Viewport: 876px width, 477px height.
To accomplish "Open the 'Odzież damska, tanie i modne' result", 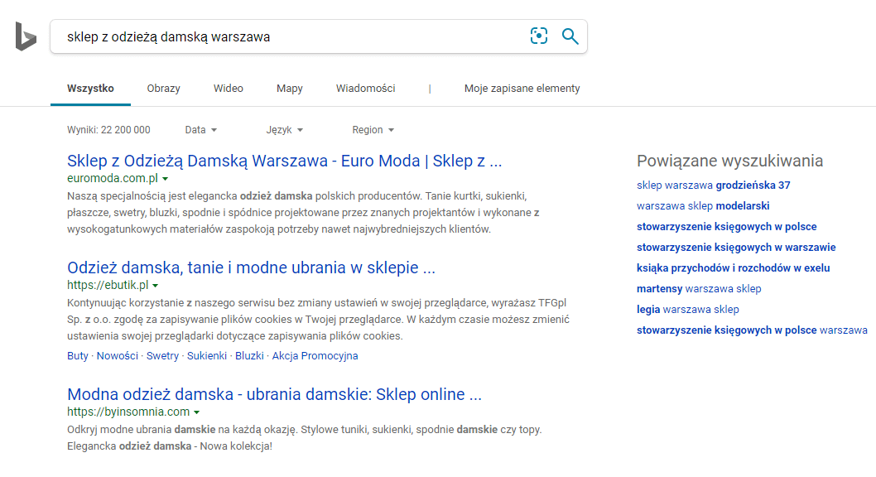I will point(251,267).
